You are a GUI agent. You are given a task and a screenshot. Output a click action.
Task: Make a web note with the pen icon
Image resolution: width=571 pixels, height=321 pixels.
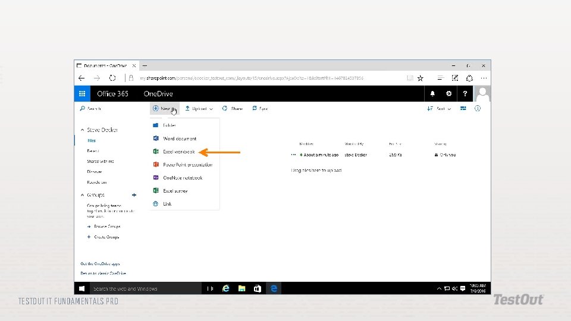(455, 78)
